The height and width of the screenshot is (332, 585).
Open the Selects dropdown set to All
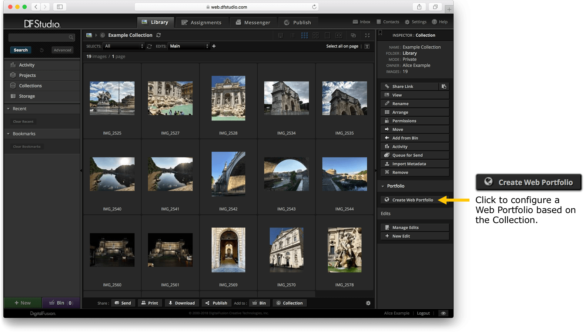point(124,46)
